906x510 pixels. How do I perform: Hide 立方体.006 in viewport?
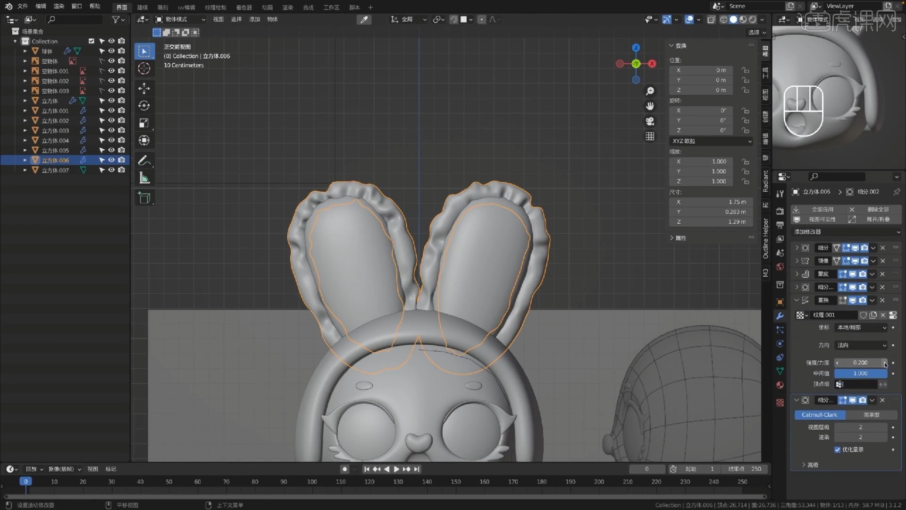point(111,160)
